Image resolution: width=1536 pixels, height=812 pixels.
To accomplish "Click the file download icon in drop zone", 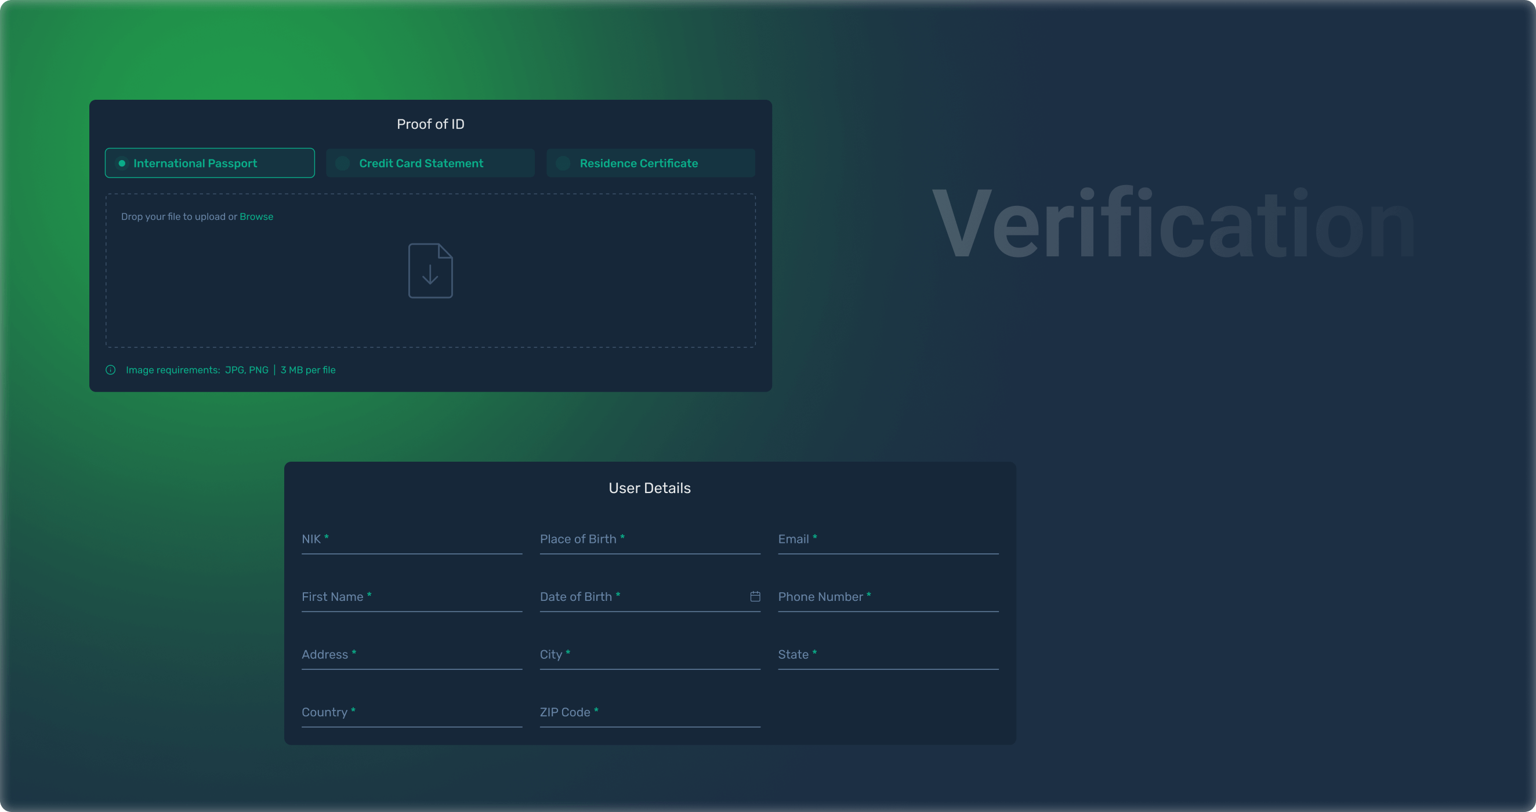I will pos(430,271).
